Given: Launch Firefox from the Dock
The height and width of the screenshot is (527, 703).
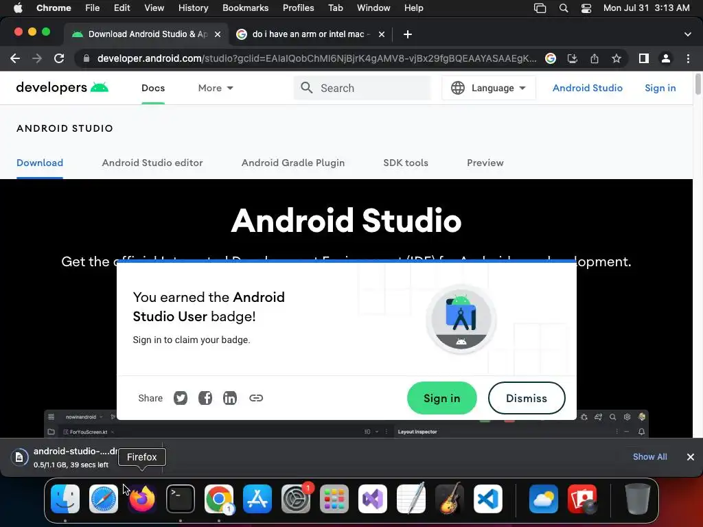Looking at the screenshot, I should [x=142, y=499].
